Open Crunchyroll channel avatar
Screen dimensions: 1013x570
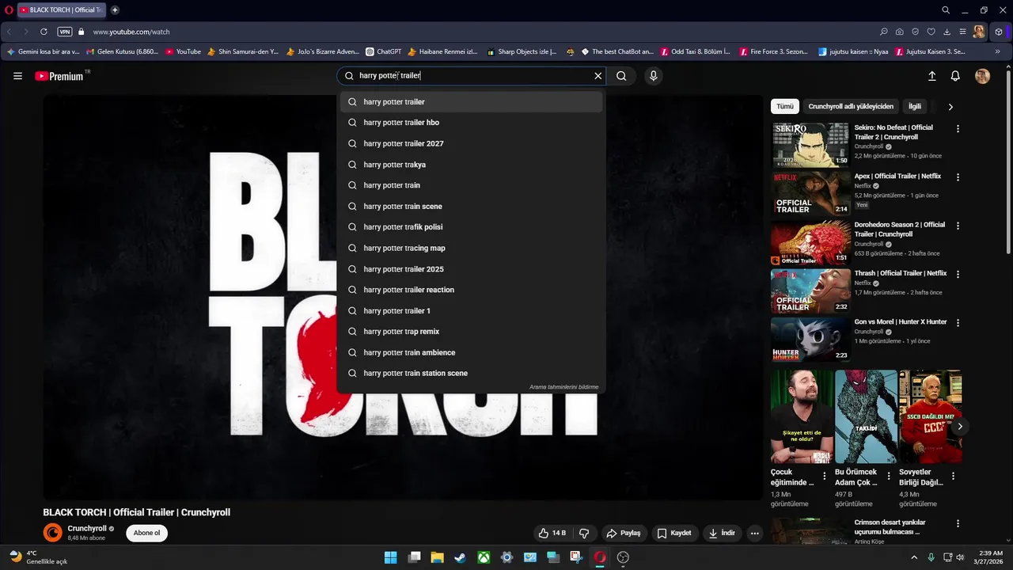click(52, 533)
